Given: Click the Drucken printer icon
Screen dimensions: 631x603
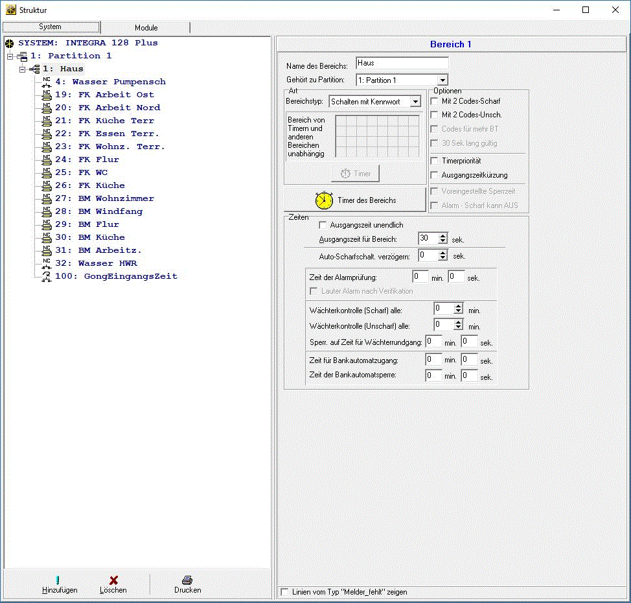Looking at the screenshot, I should (x=187, y=580).
